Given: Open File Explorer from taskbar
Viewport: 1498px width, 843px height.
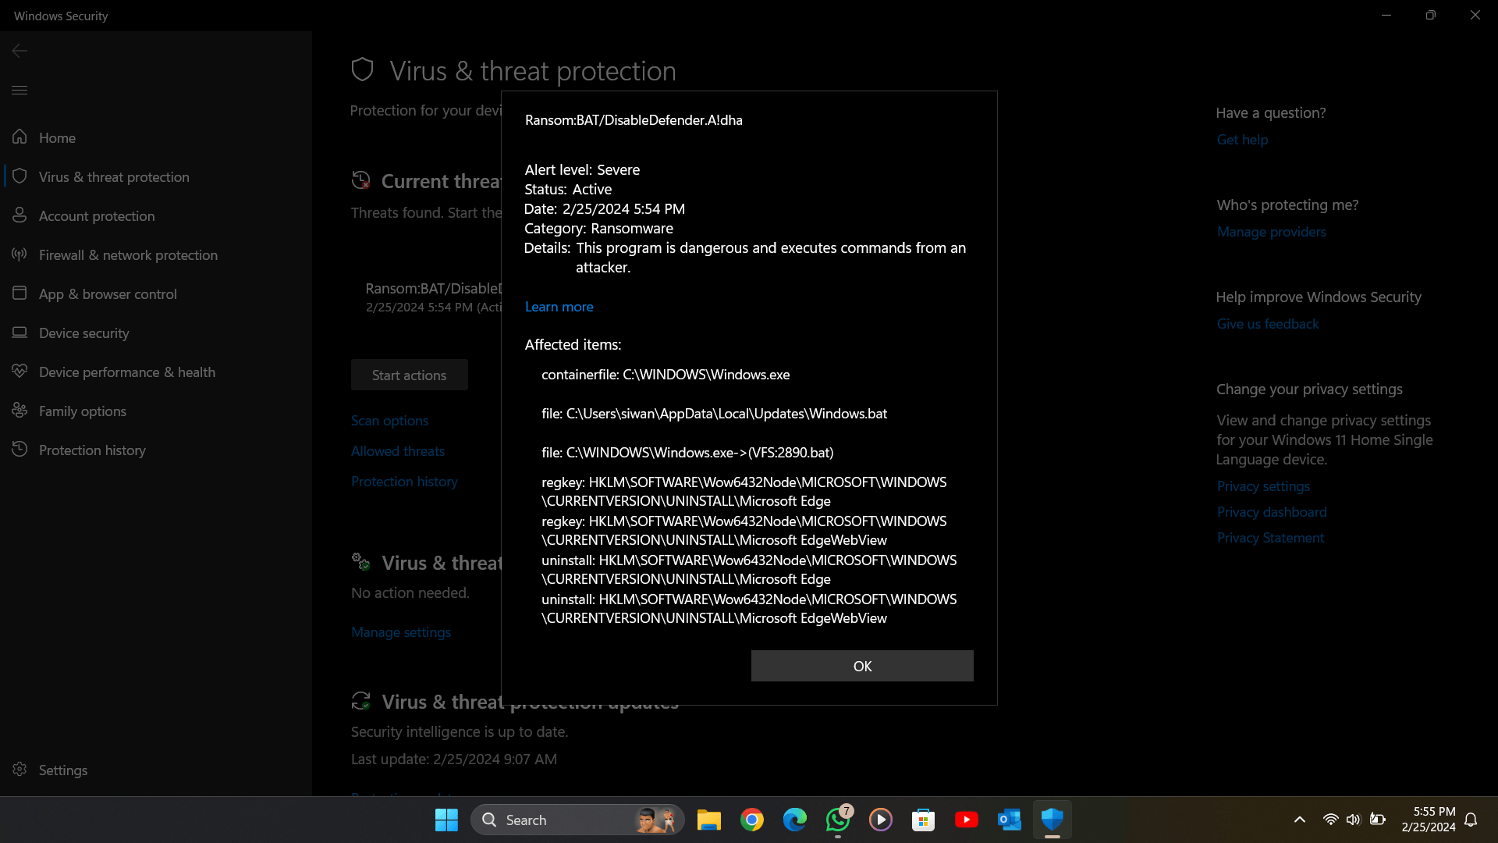Looking at the screenshot, I should [708, 820].
